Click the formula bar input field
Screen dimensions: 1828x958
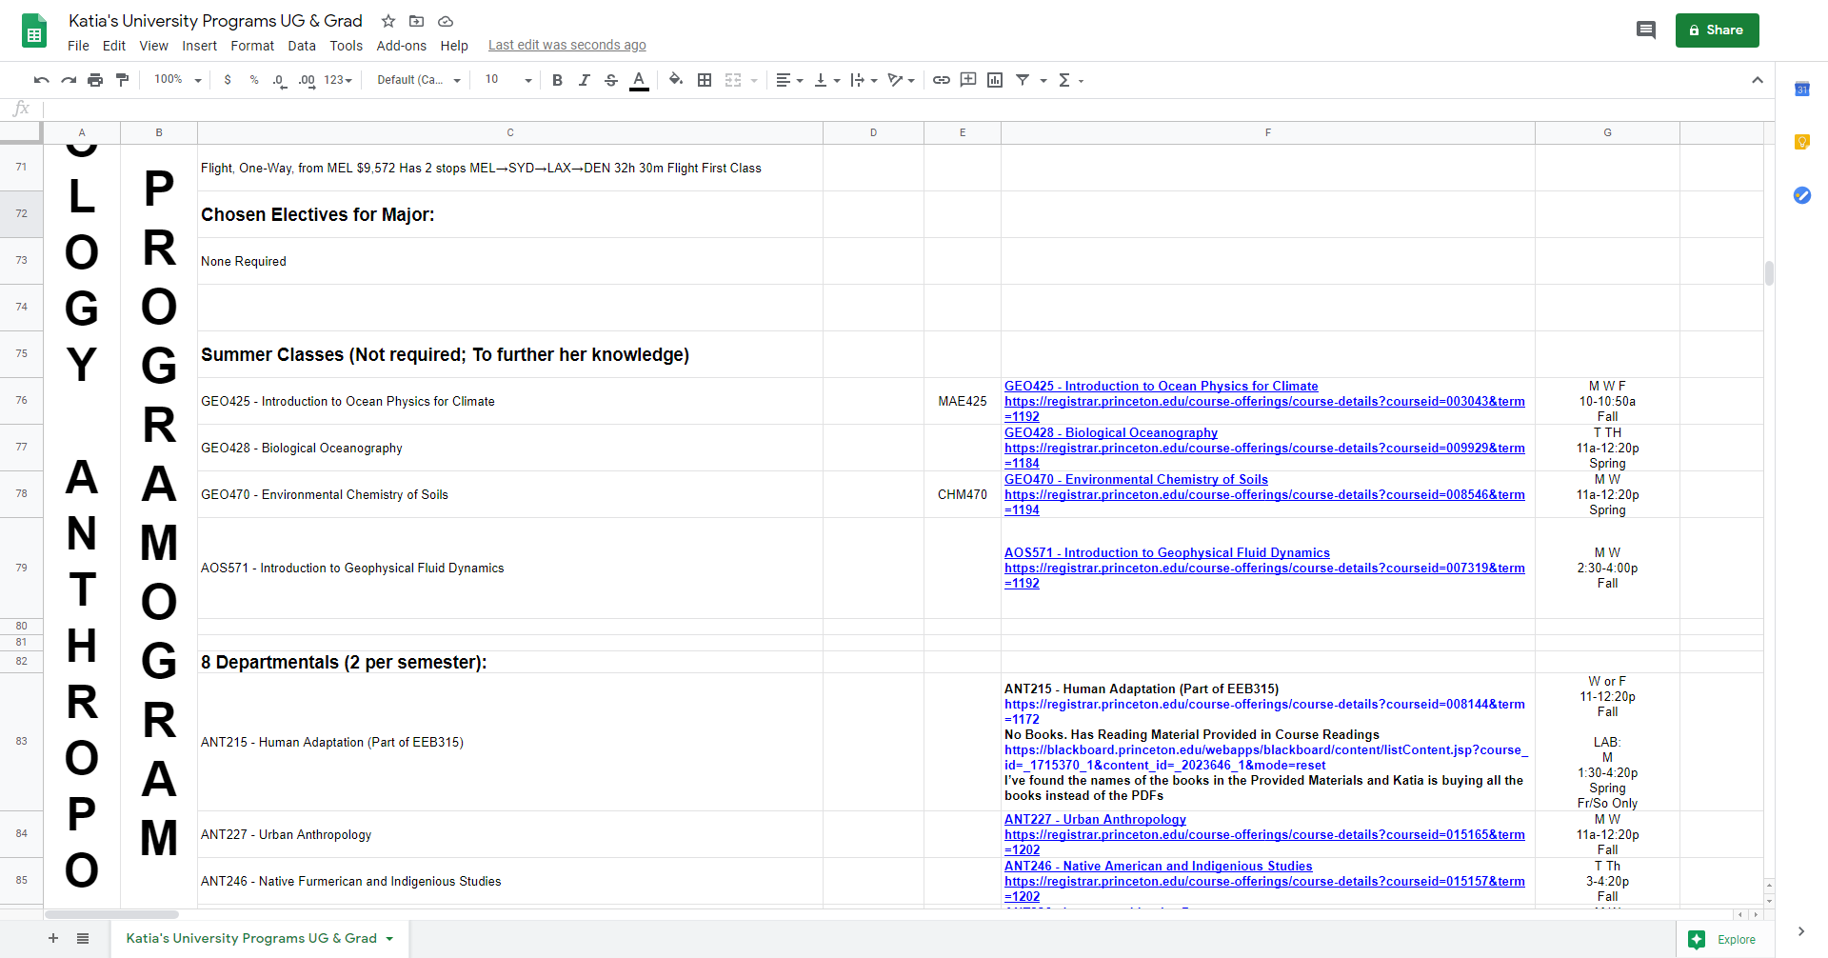[857, 109]
